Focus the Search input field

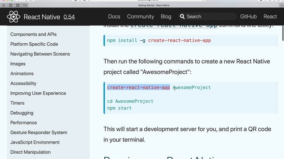pyautogui.click(x=207, y=17)
